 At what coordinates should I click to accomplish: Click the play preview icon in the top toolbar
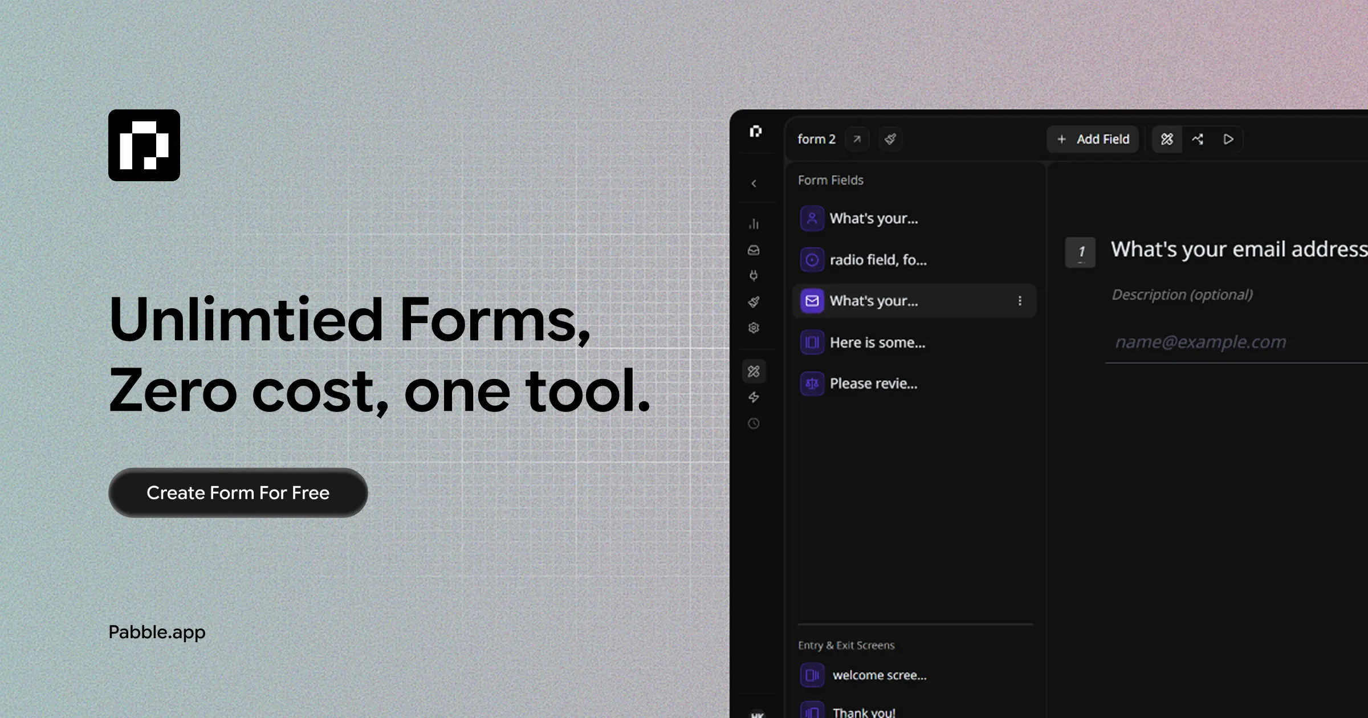[1228, 139]
